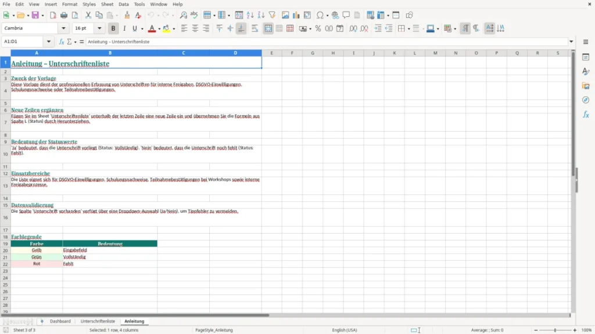
Task: Open Font Size dropdown arrow
Action: click(x=99, y=28)
